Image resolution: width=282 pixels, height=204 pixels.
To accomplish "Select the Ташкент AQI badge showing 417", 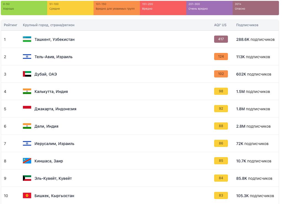I will pos(221,39).
